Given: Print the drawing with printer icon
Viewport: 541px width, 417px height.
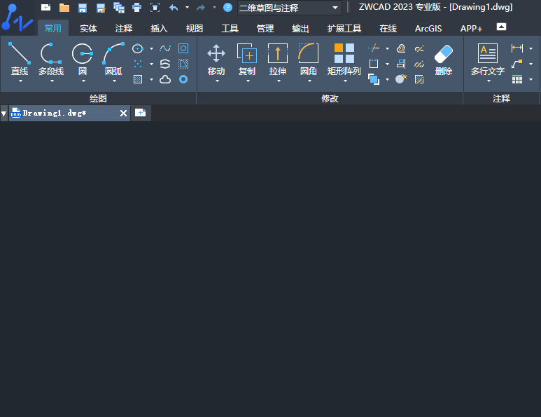Looking at the screenshot, I should coord(137,7).
